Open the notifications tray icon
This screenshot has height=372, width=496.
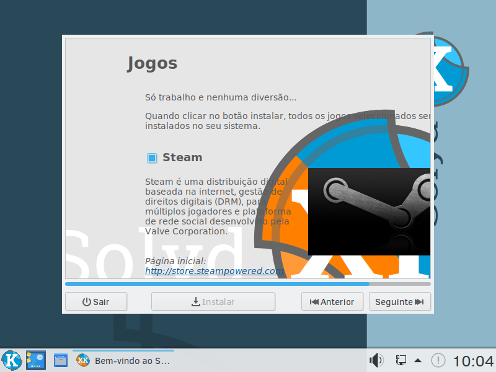[x=438, y=360]
